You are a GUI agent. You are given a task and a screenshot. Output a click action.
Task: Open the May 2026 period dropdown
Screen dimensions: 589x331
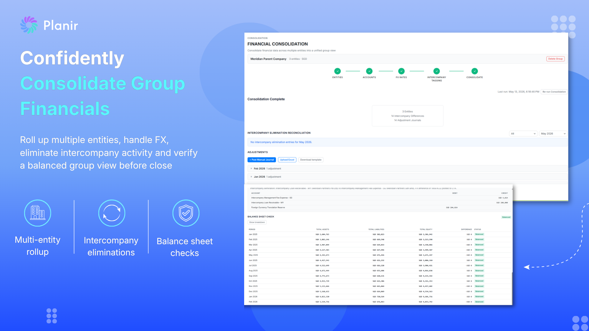[553, 134]
